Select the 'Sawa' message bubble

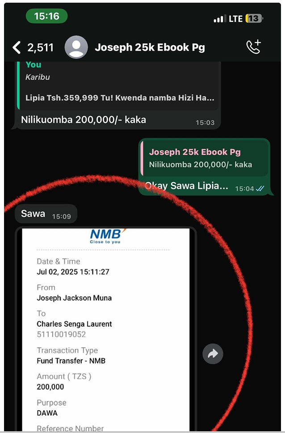(x=46, y=214)
